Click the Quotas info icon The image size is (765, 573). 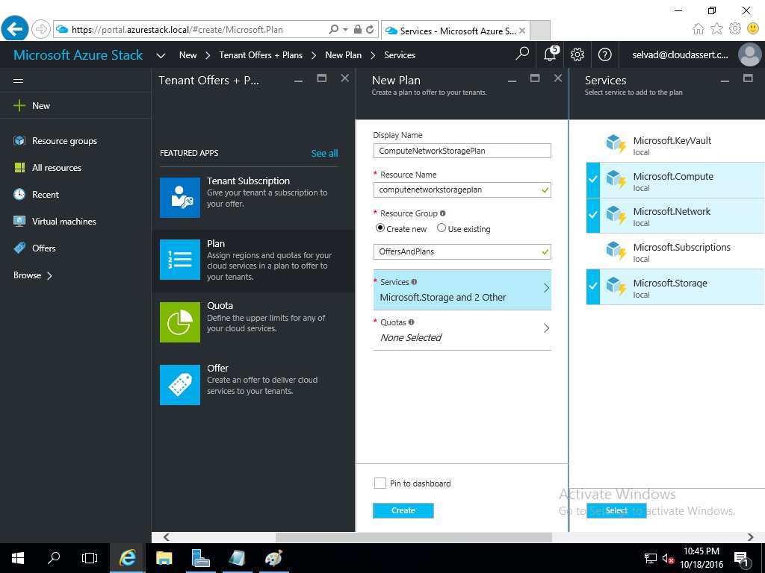412,322
